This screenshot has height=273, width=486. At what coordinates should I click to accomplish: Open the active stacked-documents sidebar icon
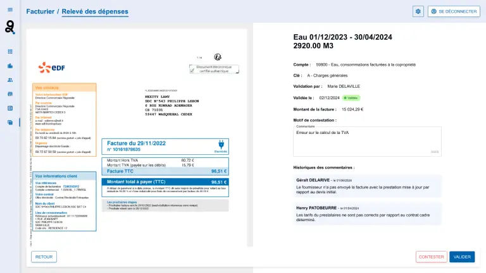(x=10, y=122)
